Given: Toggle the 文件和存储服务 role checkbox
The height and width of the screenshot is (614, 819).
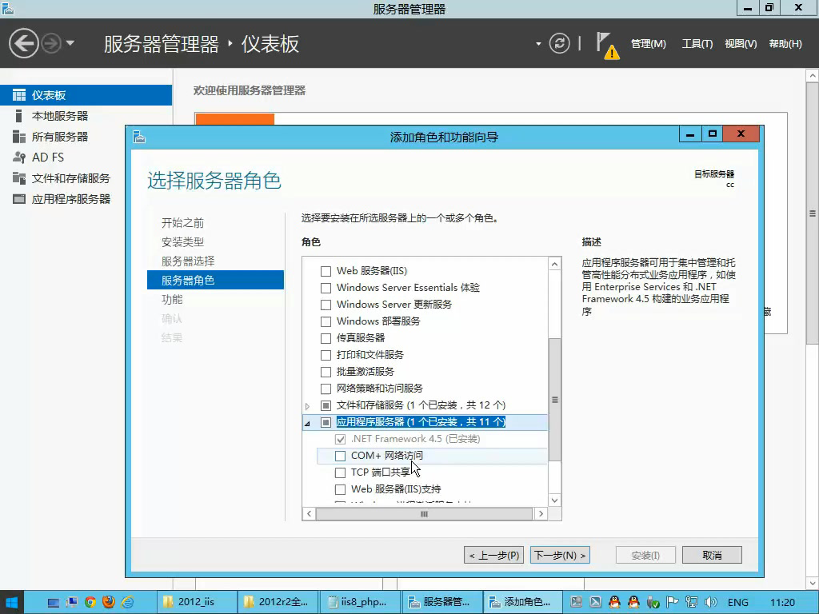Looking at the screenshot, I should pyautogui.click(x=326, y=405).
